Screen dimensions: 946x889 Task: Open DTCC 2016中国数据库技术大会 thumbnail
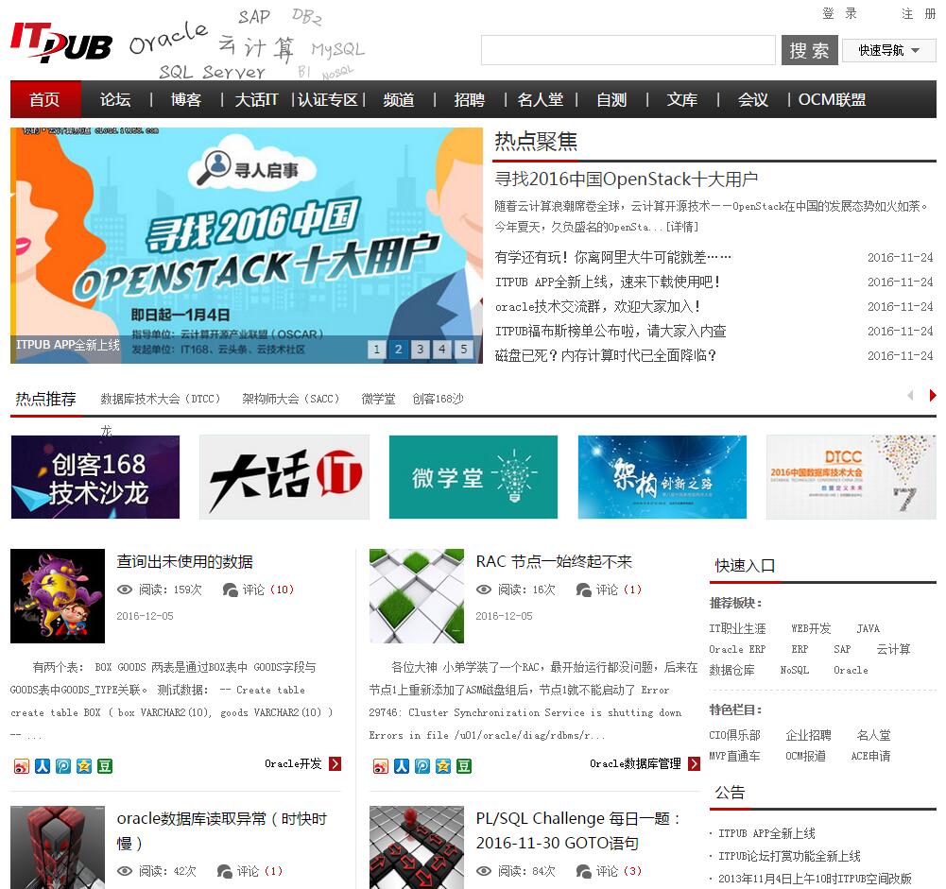click(851, 477)
